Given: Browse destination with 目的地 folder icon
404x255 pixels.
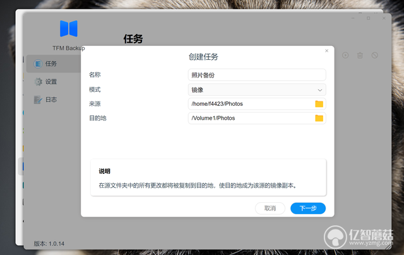Looking at the screenshot, I should pyautogui.click(x=319, y=118).
